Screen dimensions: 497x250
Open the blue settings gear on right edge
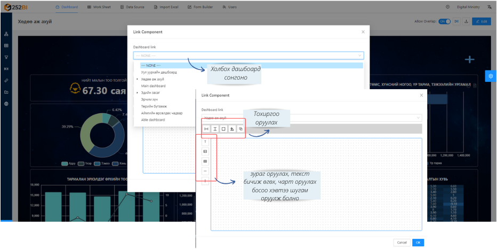pyautogui.click(x=491, y=76)
